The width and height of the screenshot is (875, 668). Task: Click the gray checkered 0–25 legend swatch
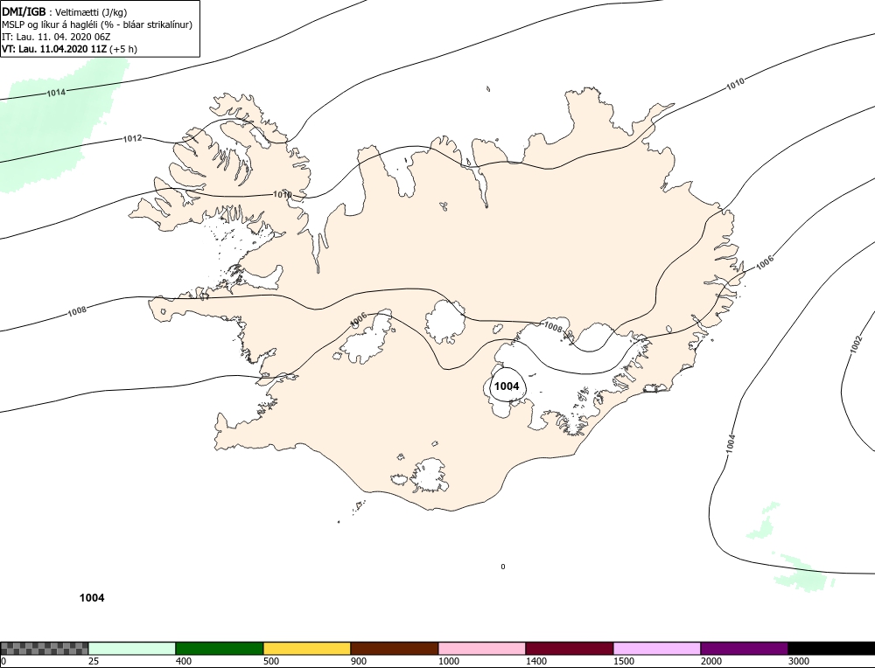[44, 649]
